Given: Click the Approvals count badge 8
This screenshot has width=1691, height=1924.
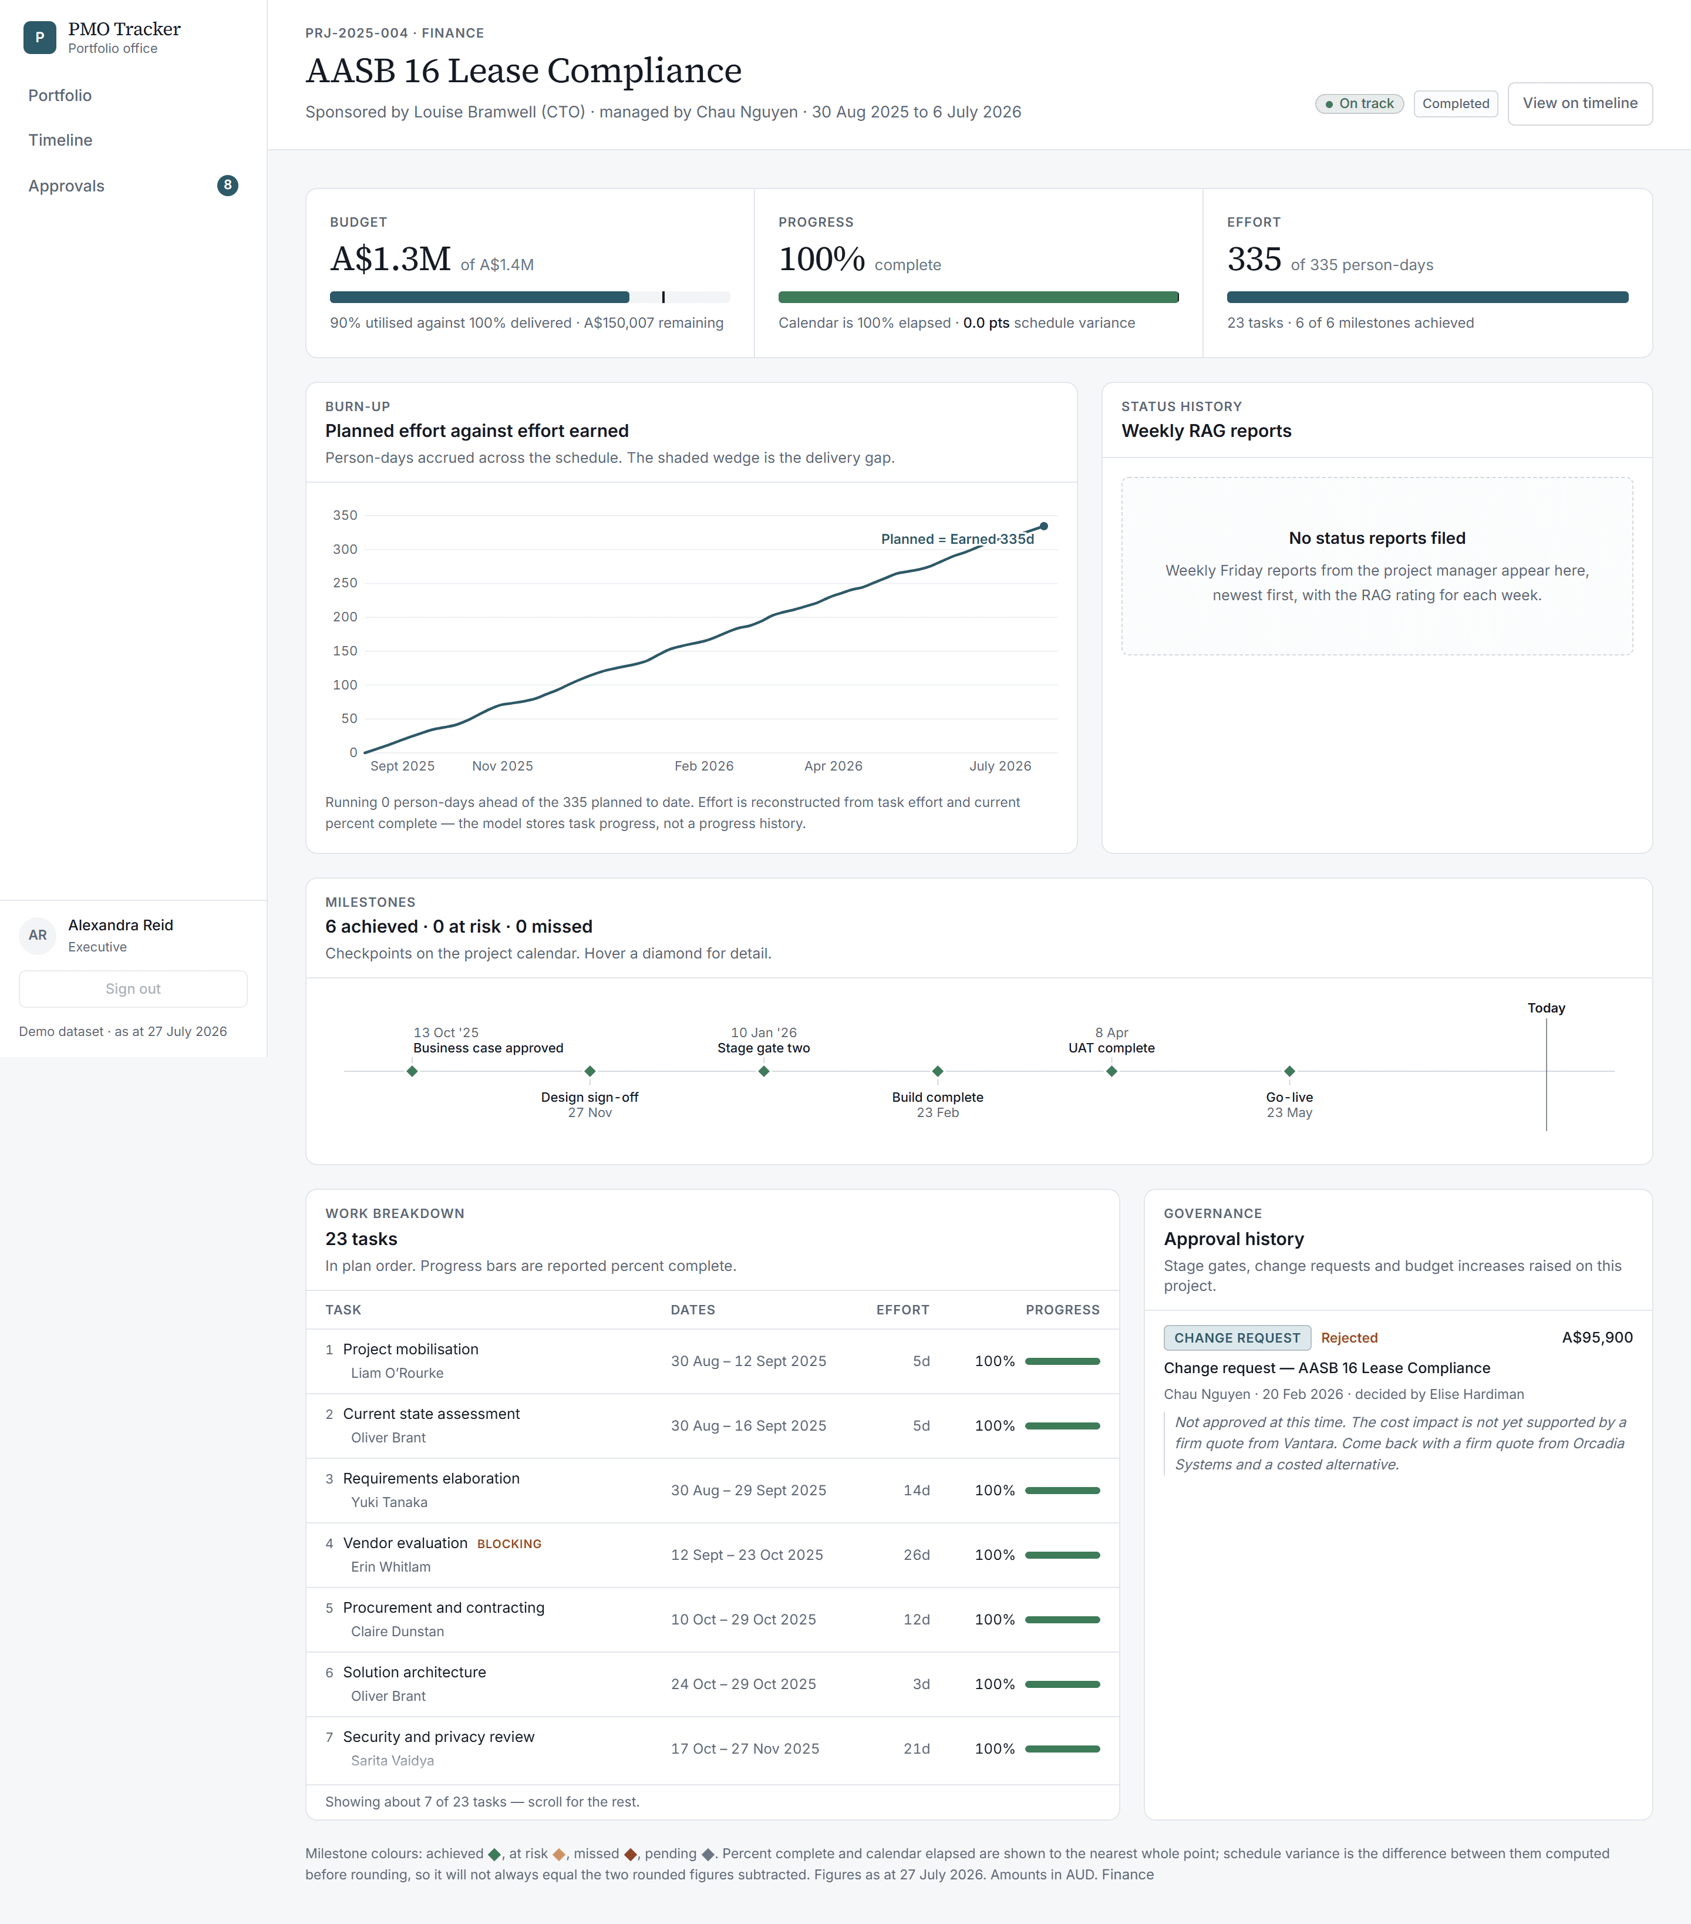Looking at the screenshot, I should click(x=228, y=186).
